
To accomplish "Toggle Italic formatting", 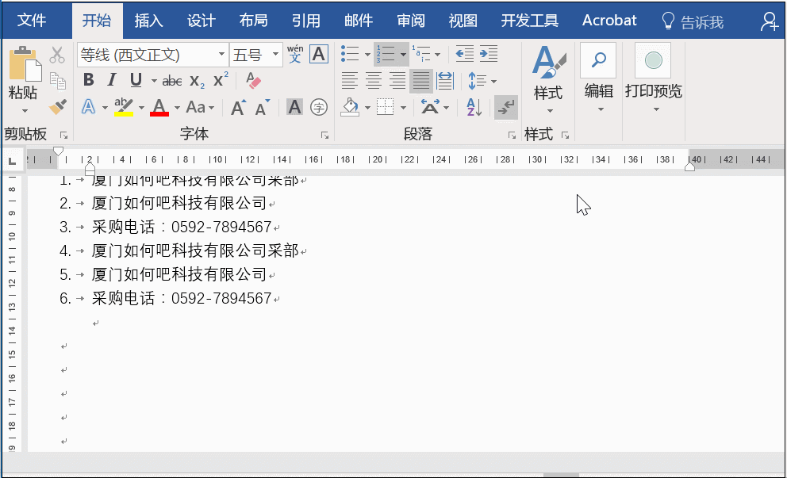I will tap(111, 80).
